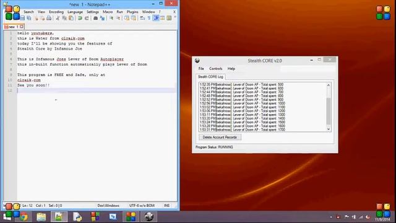The height and width of the screenshot is (223, 396).
Task: Click the Paste clipboard icon in Notepad++
Action: click(x=71, y=18)
